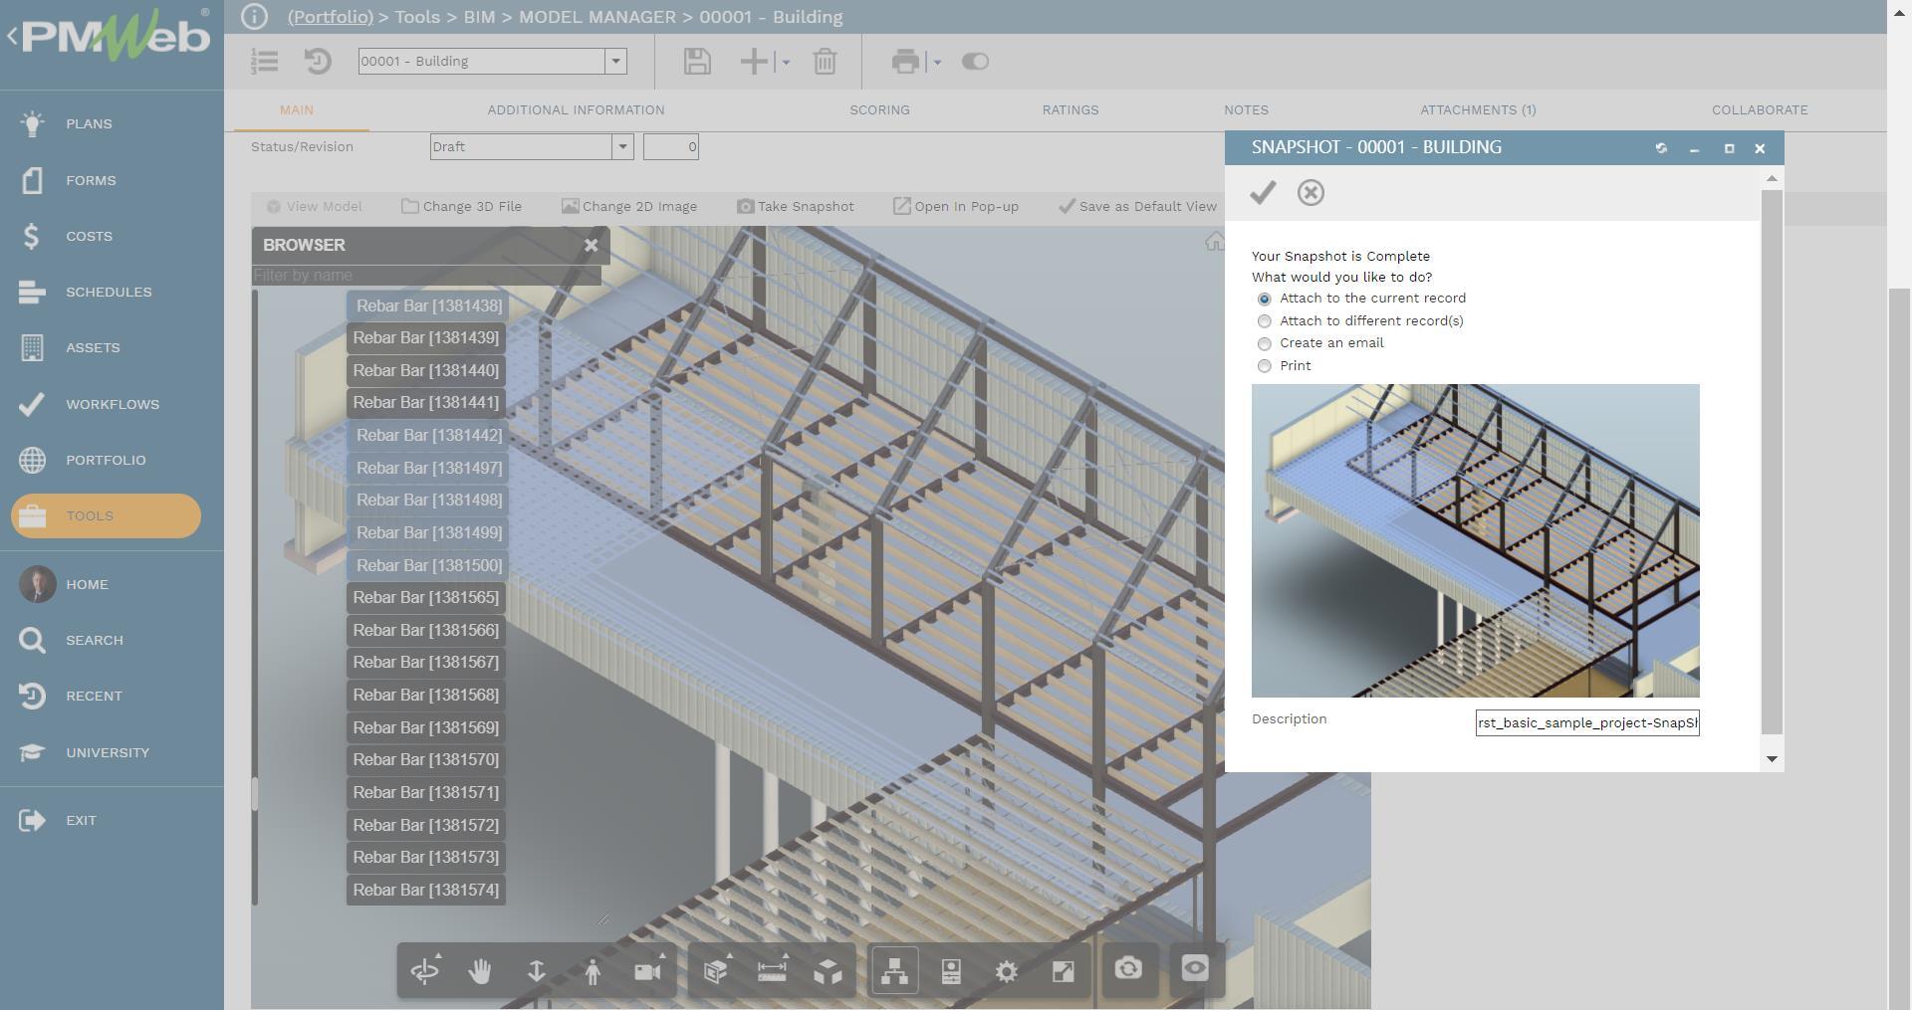This screenshot has height=1010, width=1912.
Task: Click the refresh icon in Snapshot title bar
Action: click(1661, 148)
